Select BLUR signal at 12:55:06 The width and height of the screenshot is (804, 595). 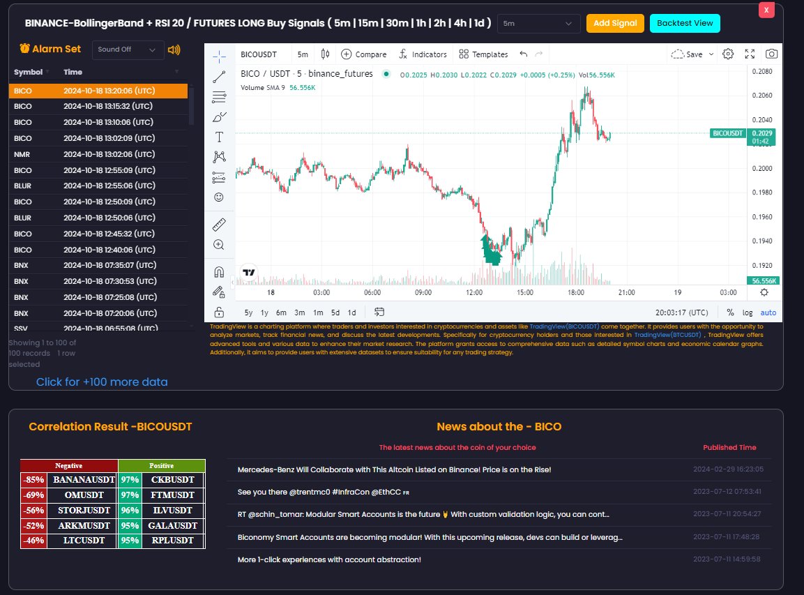98,186
